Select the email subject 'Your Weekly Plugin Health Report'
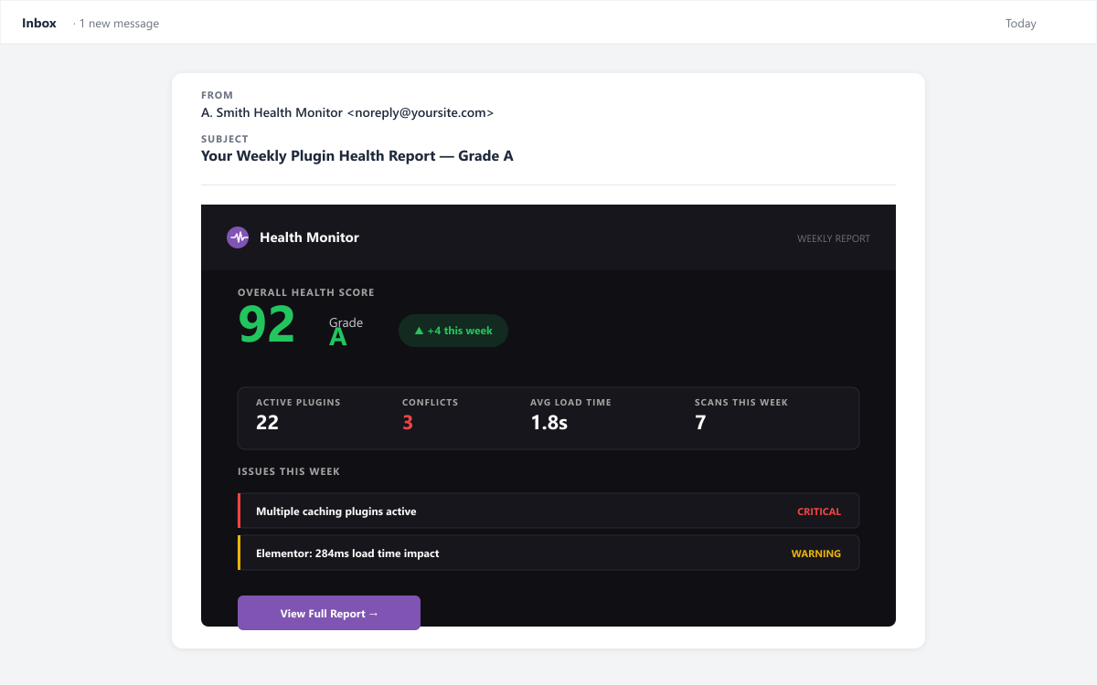 [x=357, y=155]
